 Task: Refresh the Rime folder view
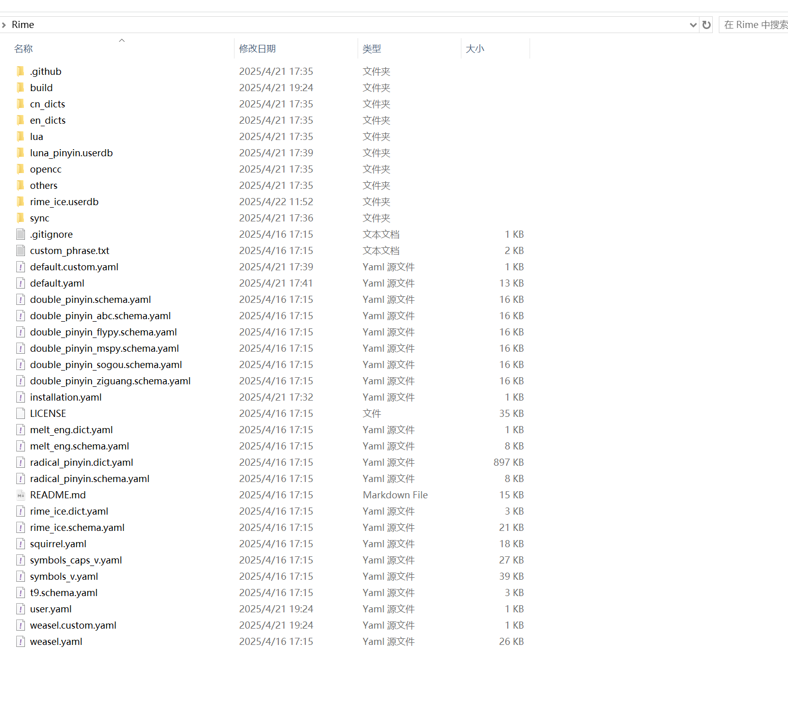(x=706, y=24)
